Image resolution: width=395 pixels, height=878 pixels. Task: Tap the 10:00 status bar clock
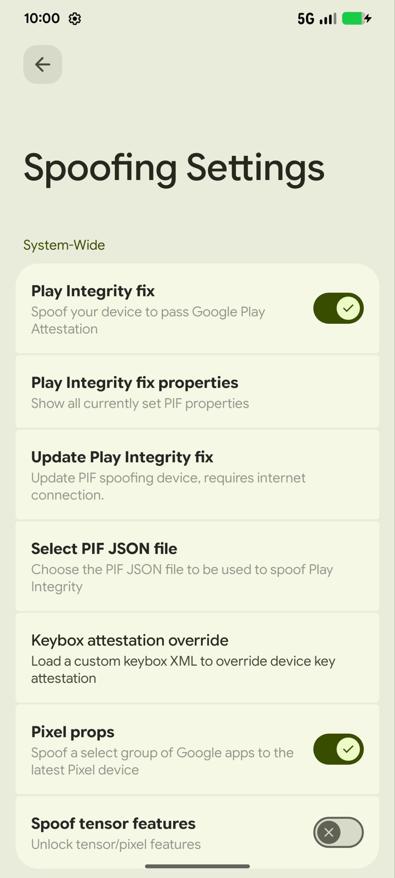click(x=42, y=19)
